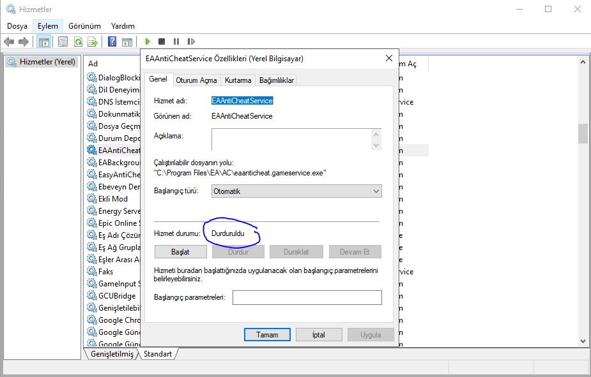This screenshot has width=591, height=377.
Task: Select the GameInput service row
Action: (x=114, y=283)
